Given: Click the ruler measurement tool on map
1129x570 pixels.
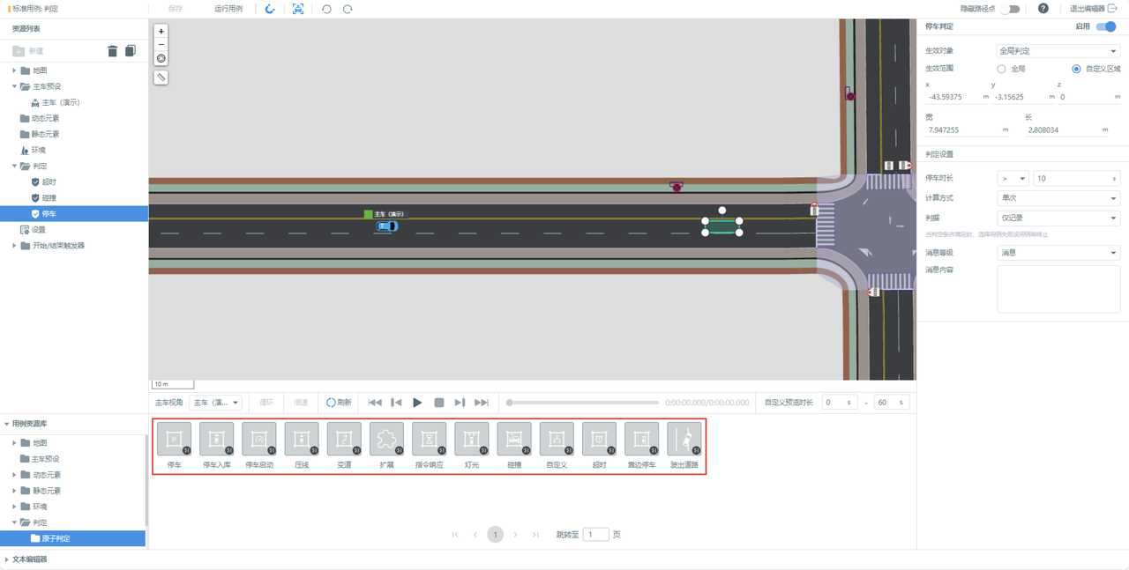Looking at the screenshot, I should [161, 78].
